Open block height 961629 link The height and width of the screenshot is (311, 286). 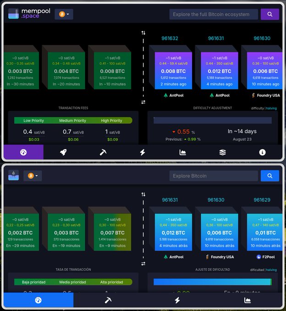(262, 200)
